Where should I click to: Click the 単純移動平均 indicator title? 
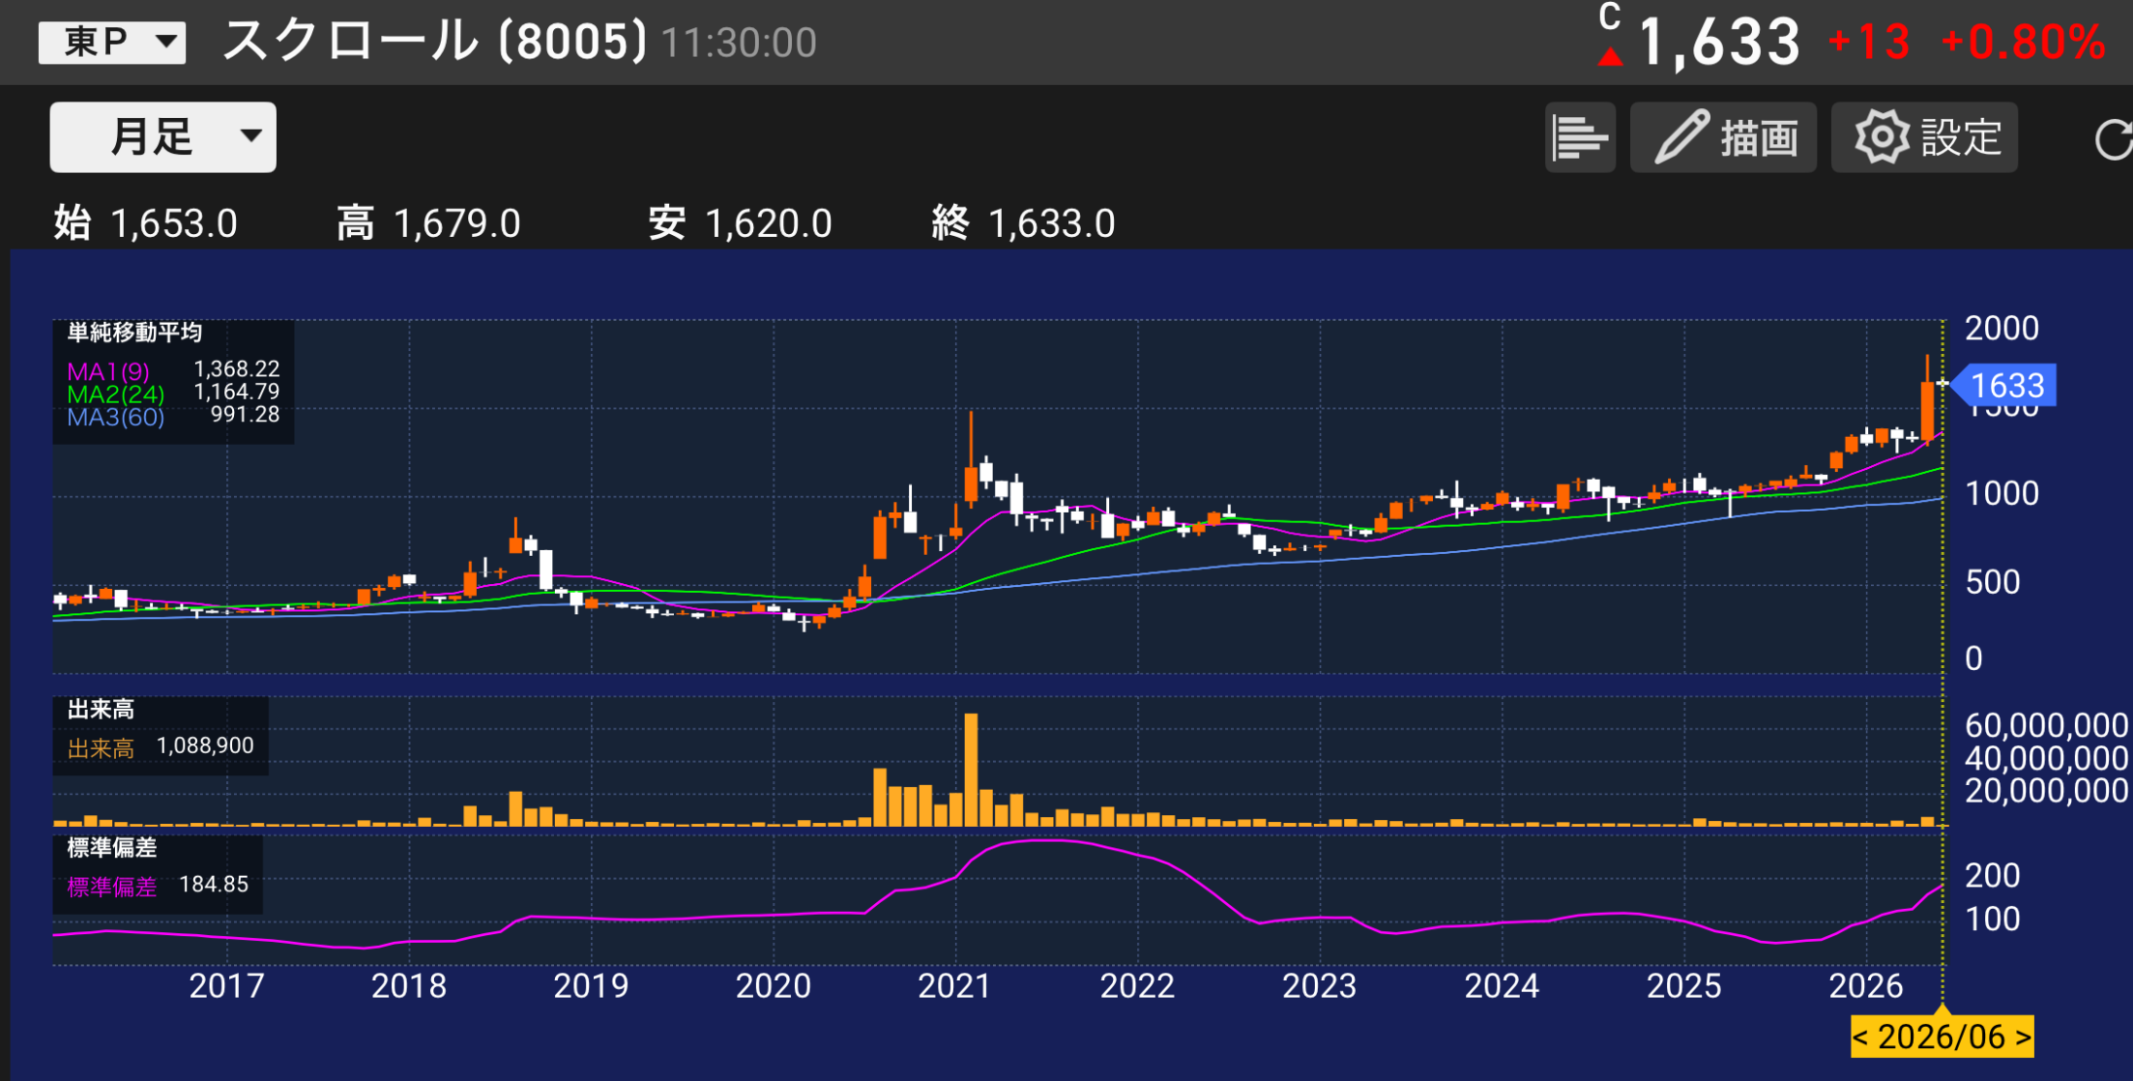[134, 333]
